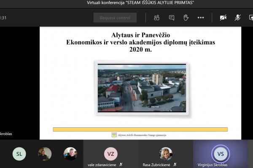Select Rasa Zubrickienė's profile photo
The width and height of the screenshot is (253, 168).
point(166,154)
